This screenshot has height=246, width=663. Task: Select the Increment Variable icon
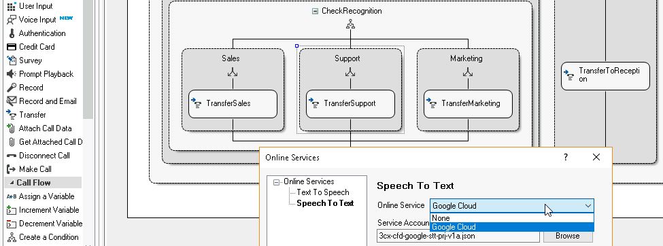coord(12,210)
